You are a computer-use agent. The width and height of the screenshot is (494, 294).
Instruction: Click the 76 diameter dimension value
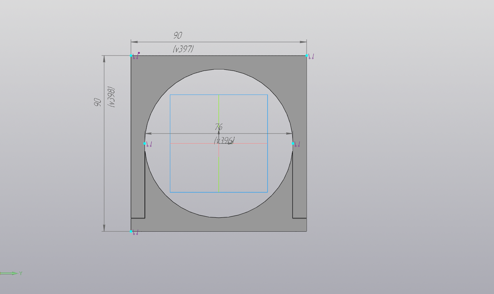[x=219, y=127]
